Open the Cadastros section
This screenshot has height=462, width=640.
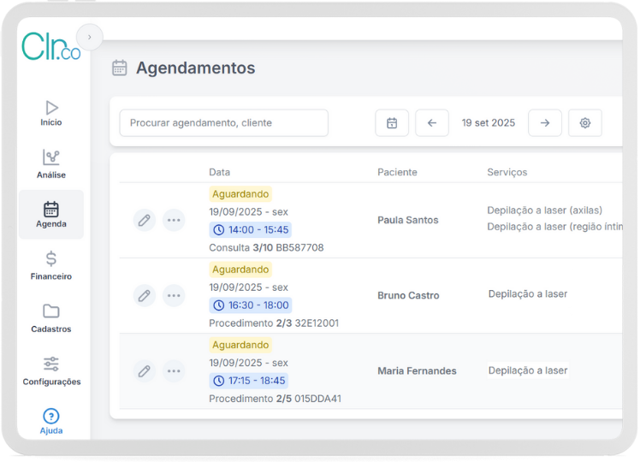(x=51, y=318)
